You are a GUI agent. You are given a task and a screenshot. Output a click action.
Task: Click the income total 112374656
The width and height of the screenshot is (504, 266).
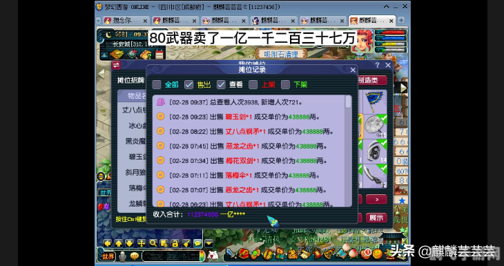(203, 214)
